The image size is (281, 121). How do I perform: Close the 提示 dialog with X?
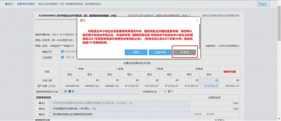coord(197,20)
